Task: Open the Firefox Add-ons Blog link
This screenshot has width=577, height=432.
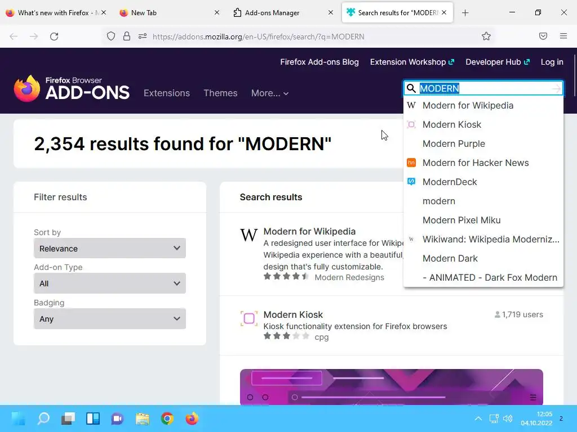Action: point(319,62)
